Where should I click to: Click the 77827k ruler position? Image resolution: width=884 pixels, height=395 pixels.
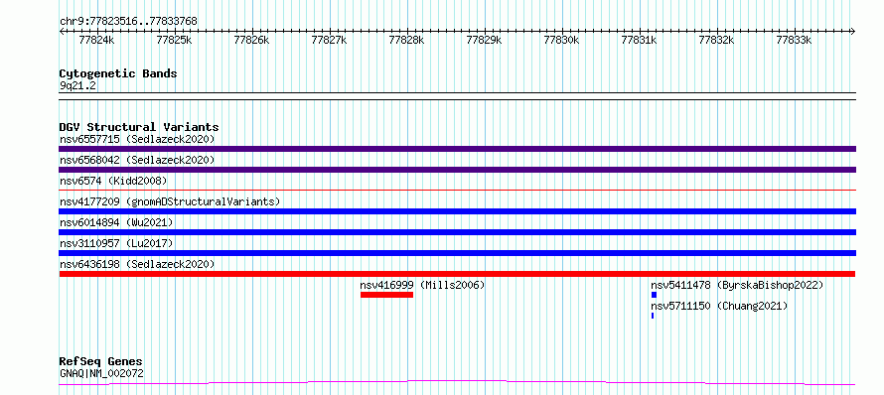[329, 41]
